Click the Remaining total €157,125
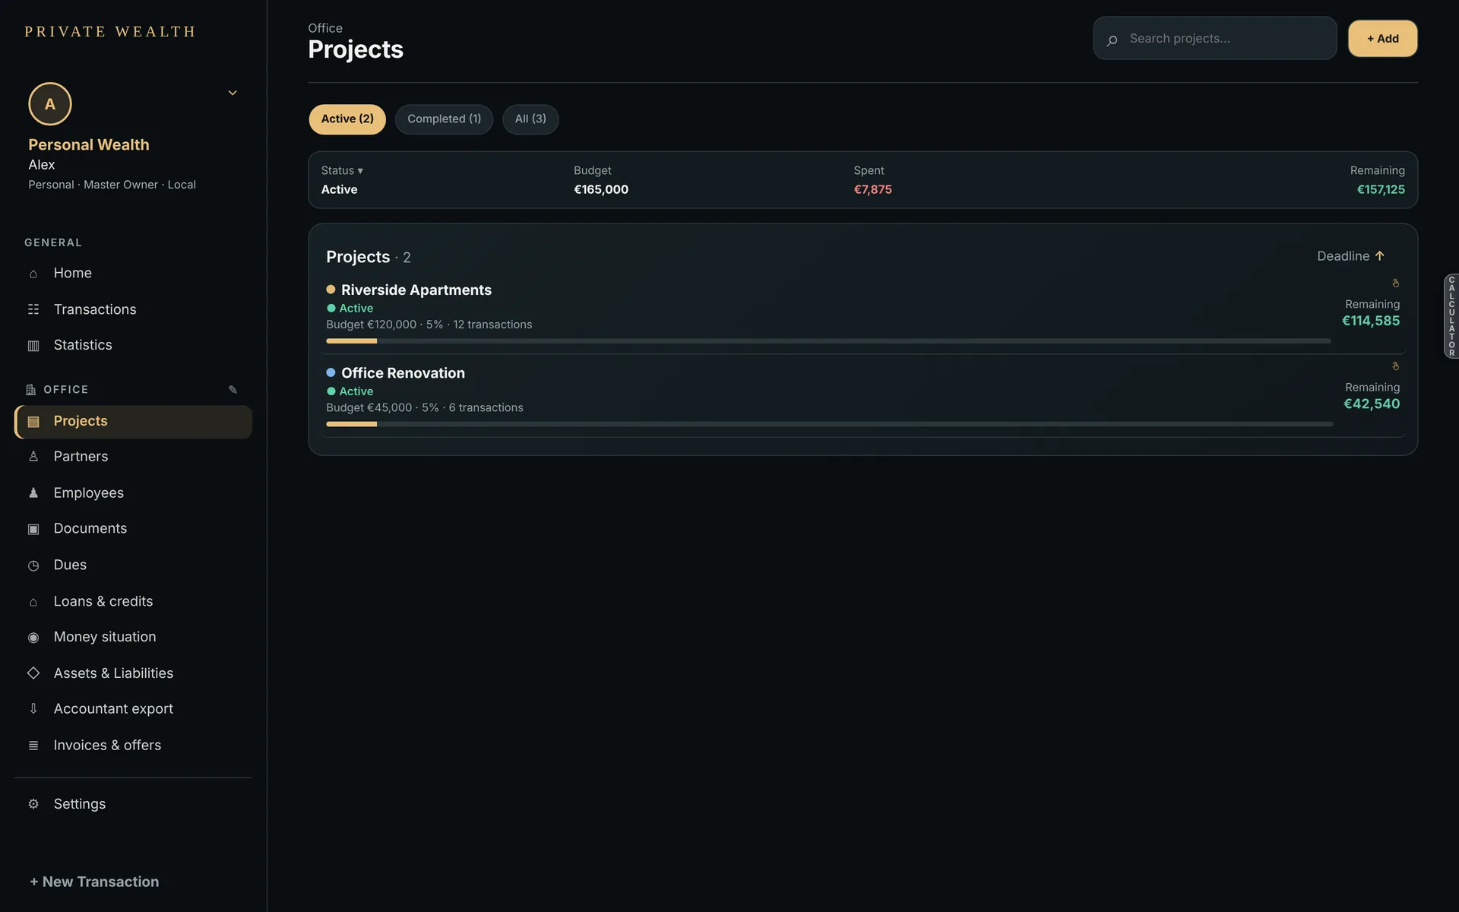Image resolution: width=1459 pixels, height=912 pixels. point(1381,190)
